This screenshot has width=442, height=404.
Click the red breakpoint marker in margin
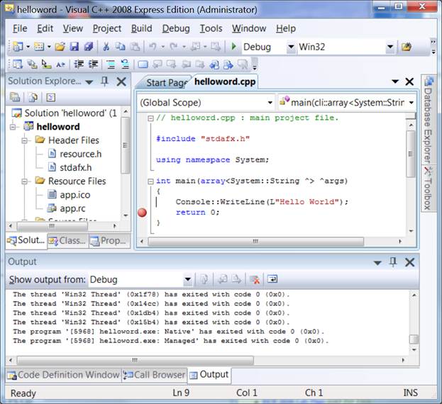click(x=142, y=212)
